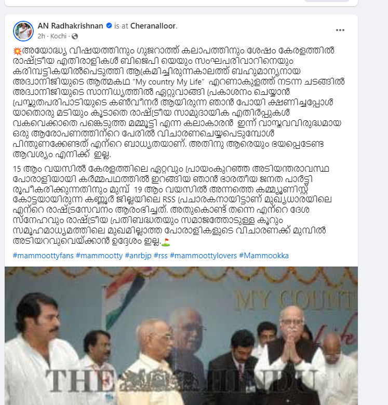Open the three-dot post options menu

pos(340,30)
